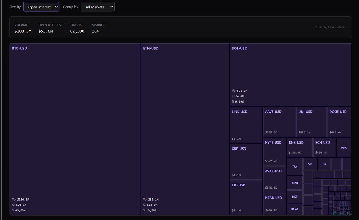Click SOL-USD OI $7.0M text

(x=238, y=96)
